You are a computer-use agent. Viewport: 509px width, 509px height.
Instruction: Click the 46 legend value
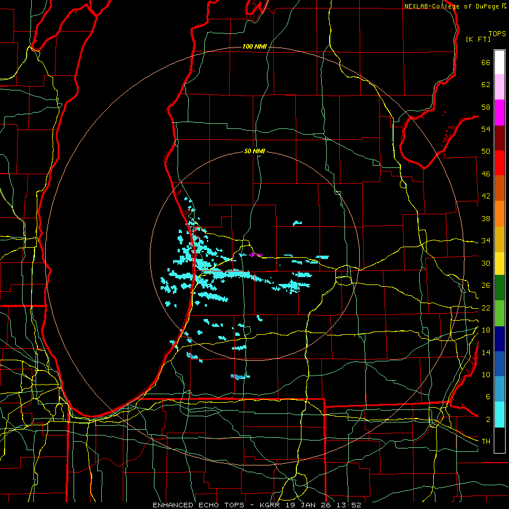(486, 174)
